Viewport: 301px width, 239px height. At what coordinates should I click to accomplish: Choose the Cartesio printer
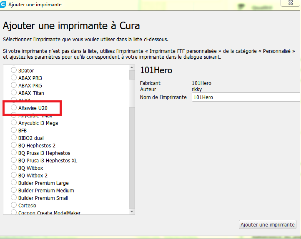[x=14, y=205]
